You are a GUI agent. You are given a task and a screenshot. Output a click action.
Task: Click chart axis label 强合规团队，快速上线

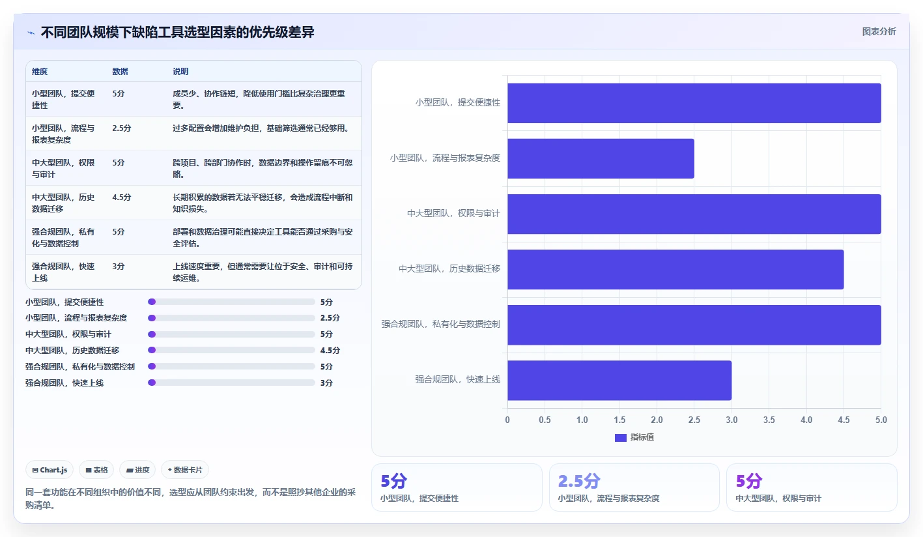click(458, 379)
